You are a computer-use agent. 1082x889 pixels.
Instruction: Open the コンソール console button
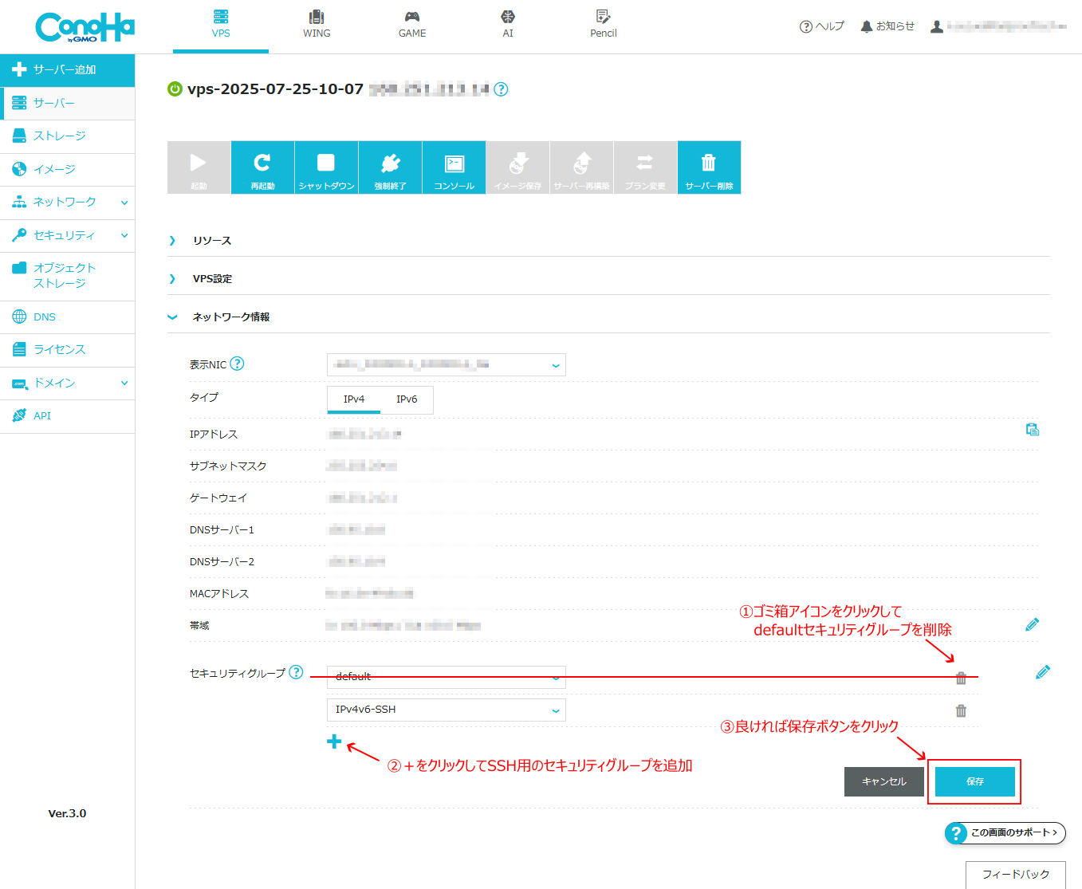pos(454,167)
